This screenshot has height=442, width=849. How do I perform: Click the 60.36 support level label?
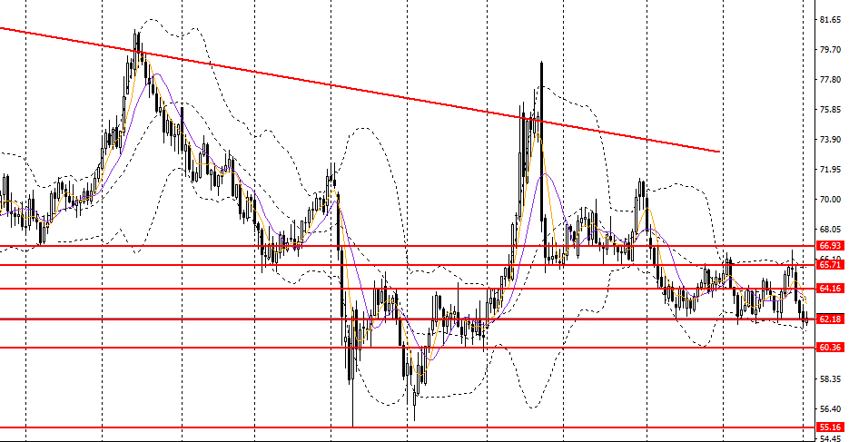[x=828, y=348]
